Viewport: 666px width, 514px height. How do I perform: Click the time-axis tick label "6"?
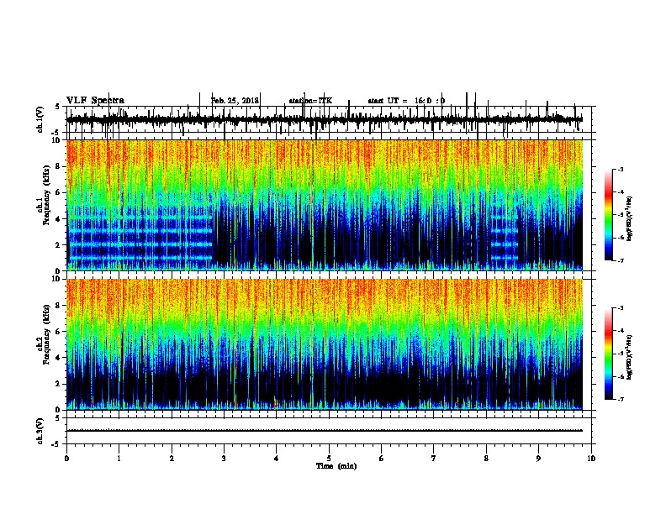point(381,459)
